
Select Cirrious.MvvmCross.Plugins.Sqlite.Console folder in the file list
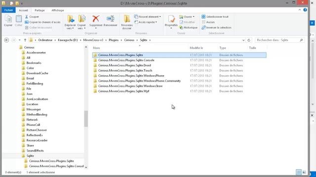point(179,60)
